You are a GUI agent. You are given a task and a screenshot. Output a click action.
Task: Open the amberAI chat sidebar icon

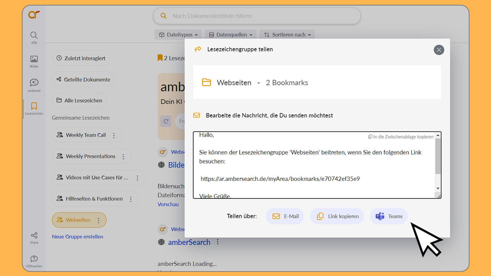click(34, 85)
